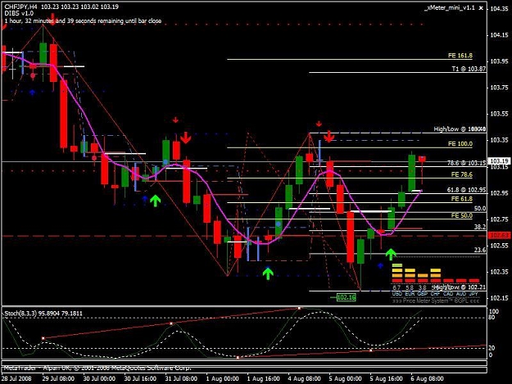This screenshot has width=512, height=384.
Task: Click the green up arrow near 5 Aug 16:00
Action: (x=391, y=254)
